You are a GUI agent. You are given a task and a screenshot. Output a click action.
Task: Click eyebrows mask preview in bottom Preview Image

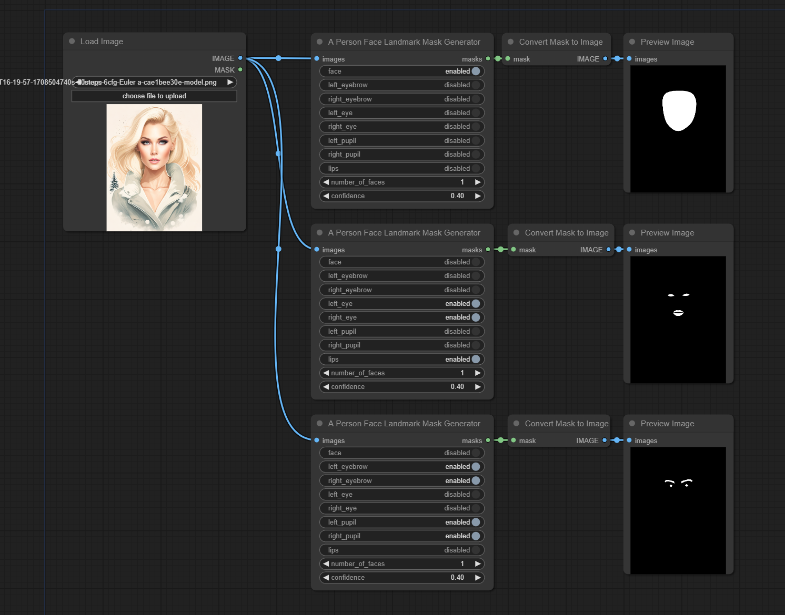(x=678, y=510)
